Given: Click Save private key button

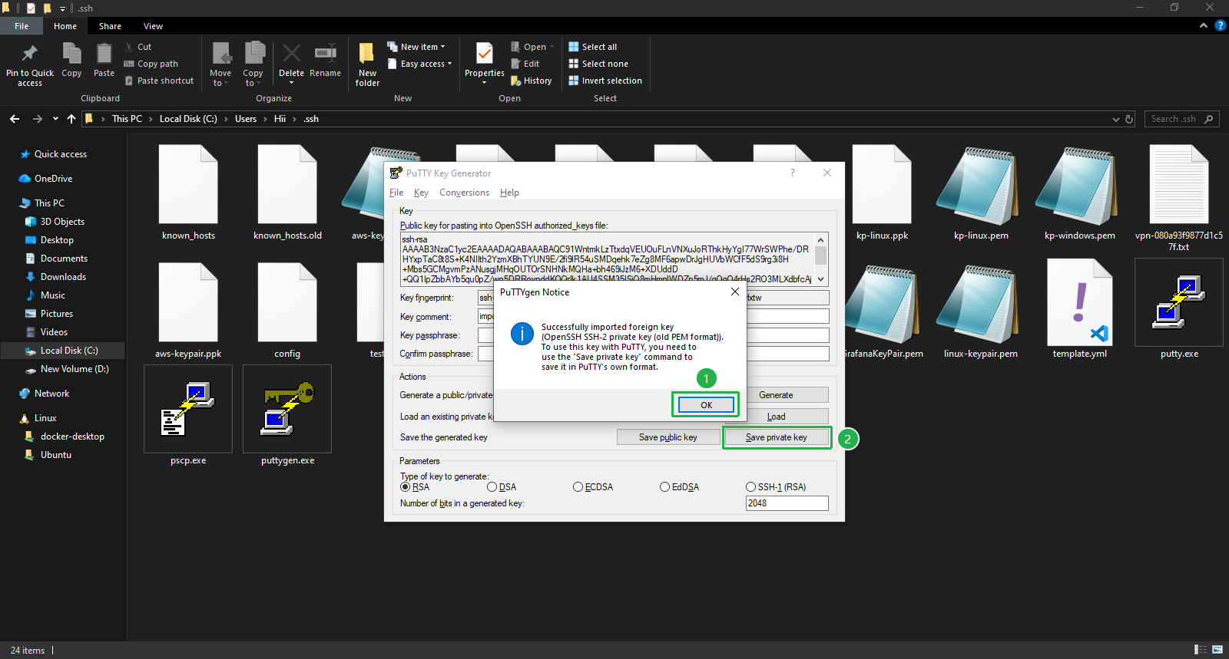Looking at the screenshot, I should [777, 437].
